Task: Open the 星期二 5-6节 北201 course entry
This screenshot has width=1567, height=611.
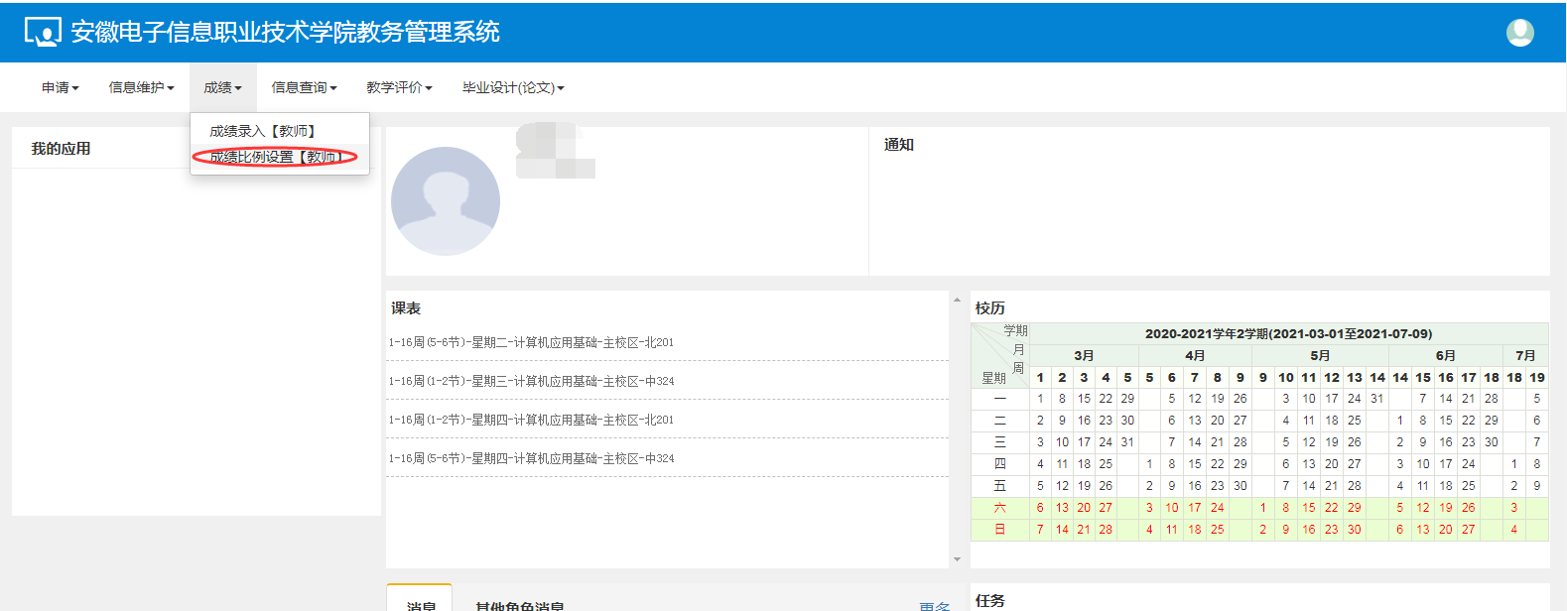Action: click(531, 342)
